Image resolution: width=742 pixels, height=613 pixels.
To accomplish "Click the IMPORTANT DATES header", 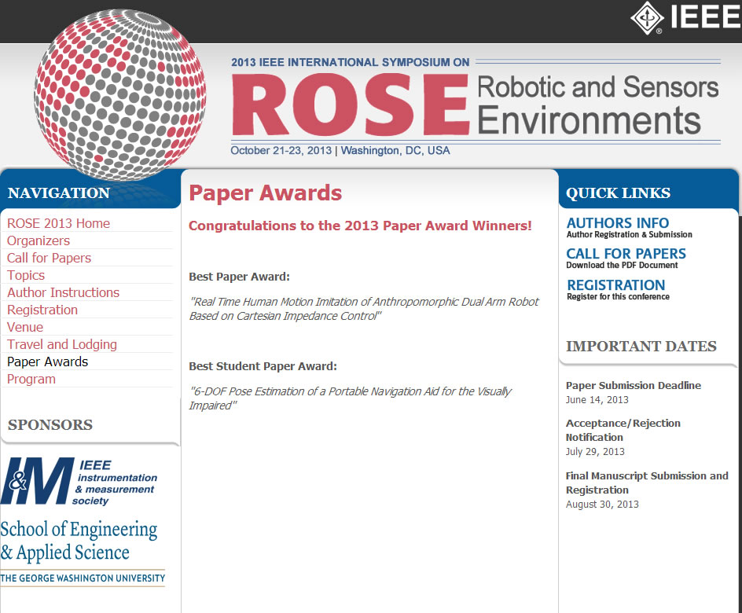I will (x=641, y=347).
